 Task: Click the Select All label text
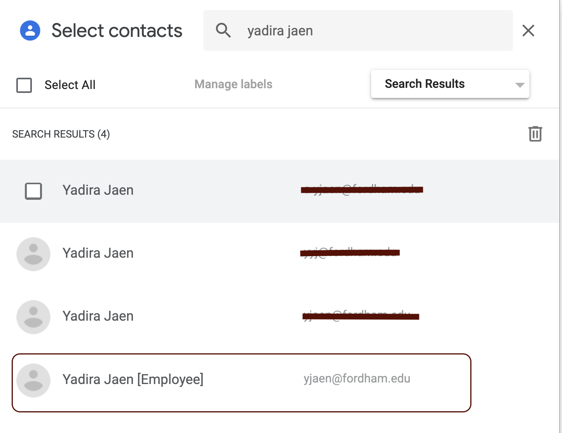pos(70,85)
